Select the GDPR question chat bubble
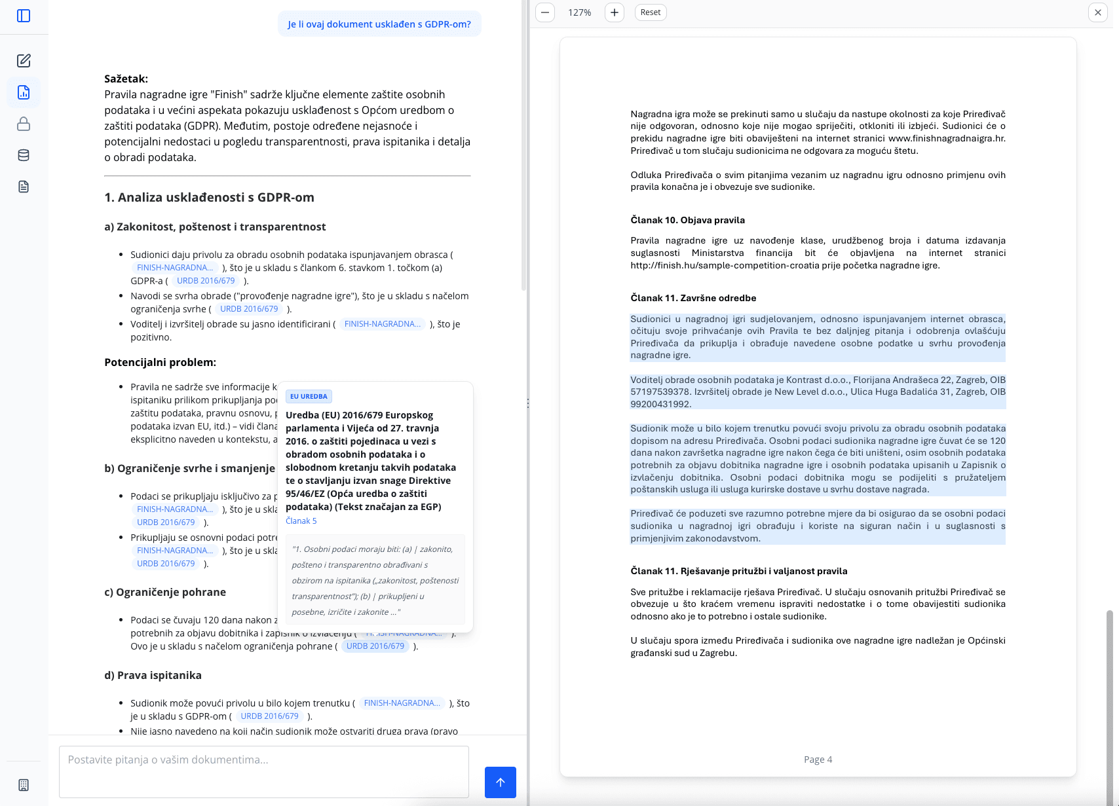The width and height of the screenshot is (1119, 806). [x=379, y=24]
